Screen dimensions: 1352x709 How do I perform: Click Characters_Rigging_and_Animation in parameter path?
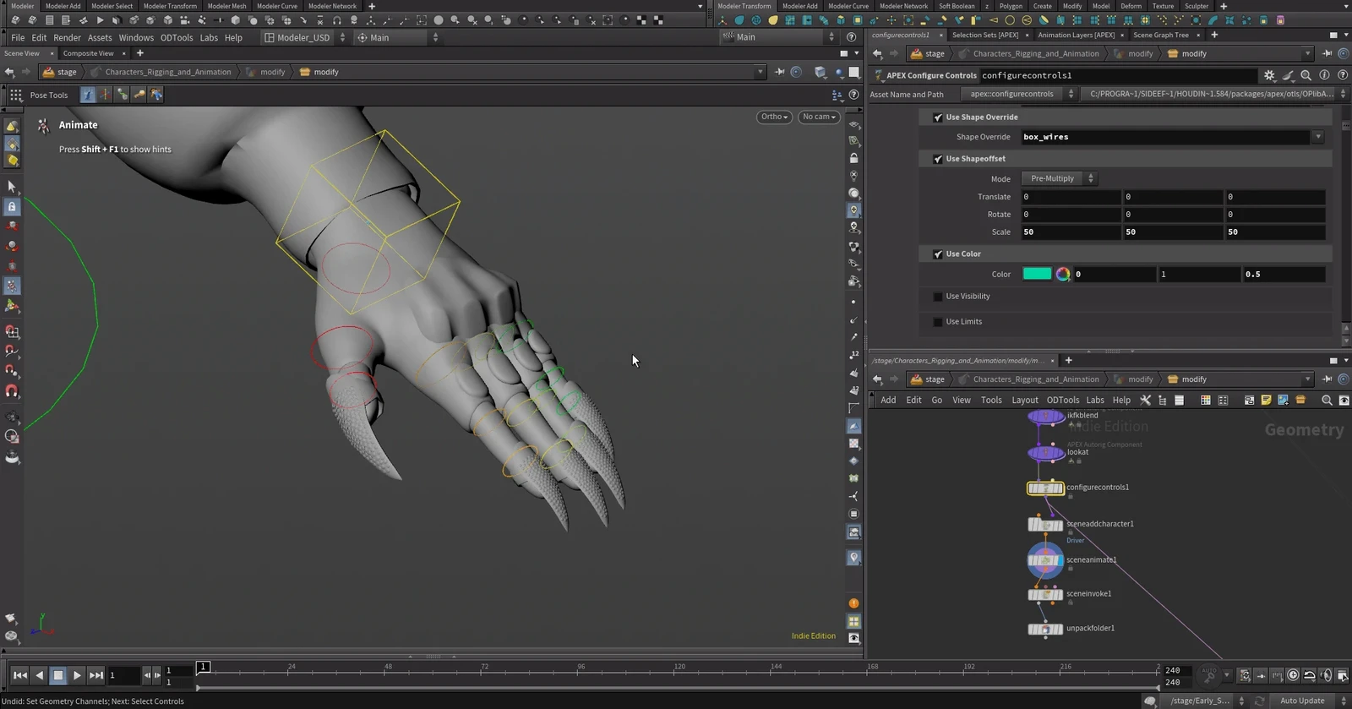(x=1035, y=53)
